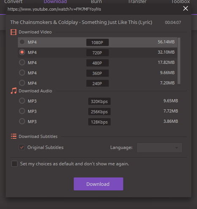
Task: Click the purple Download button
Action: [98, 184]
